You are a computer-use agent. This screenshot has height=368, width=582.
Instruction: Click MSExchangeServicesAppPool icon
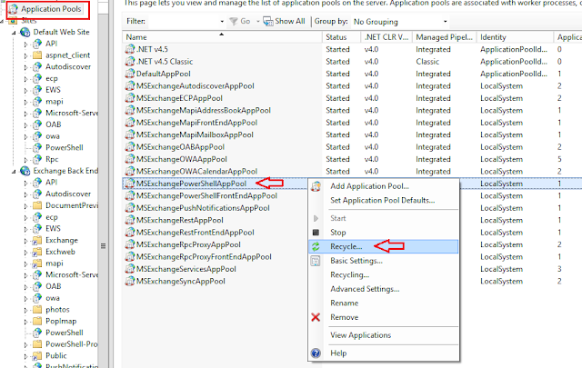130,269
